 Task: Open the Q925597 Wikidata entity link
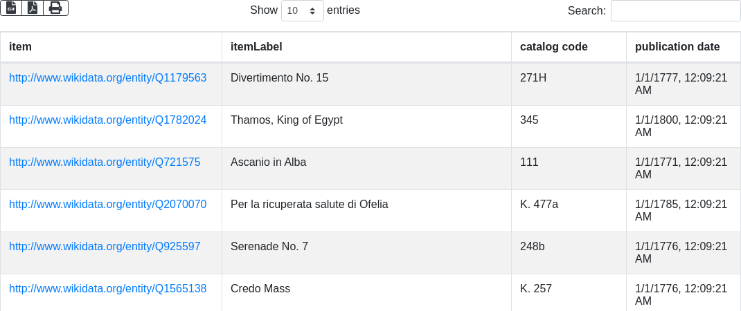(x=105, y=247)
